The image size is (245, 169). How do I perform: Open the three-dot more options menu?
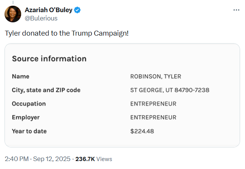point(236,10)
